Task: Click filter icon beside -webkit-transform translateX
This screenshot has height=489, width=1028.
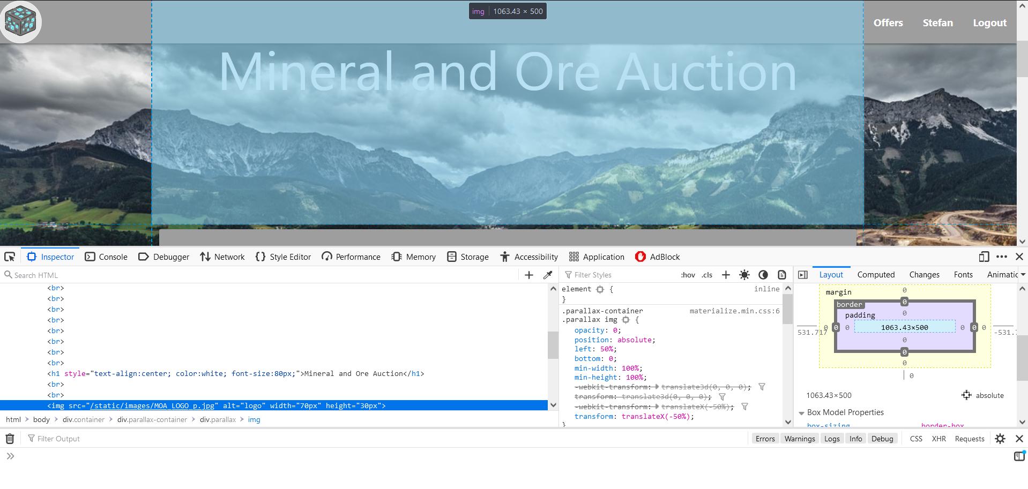Action: tap(744, 407)
